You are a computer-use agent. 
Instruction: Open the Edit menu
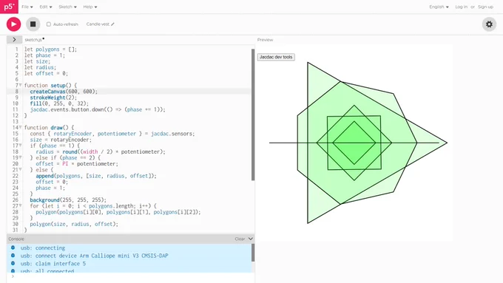click(x=46, y=7)
